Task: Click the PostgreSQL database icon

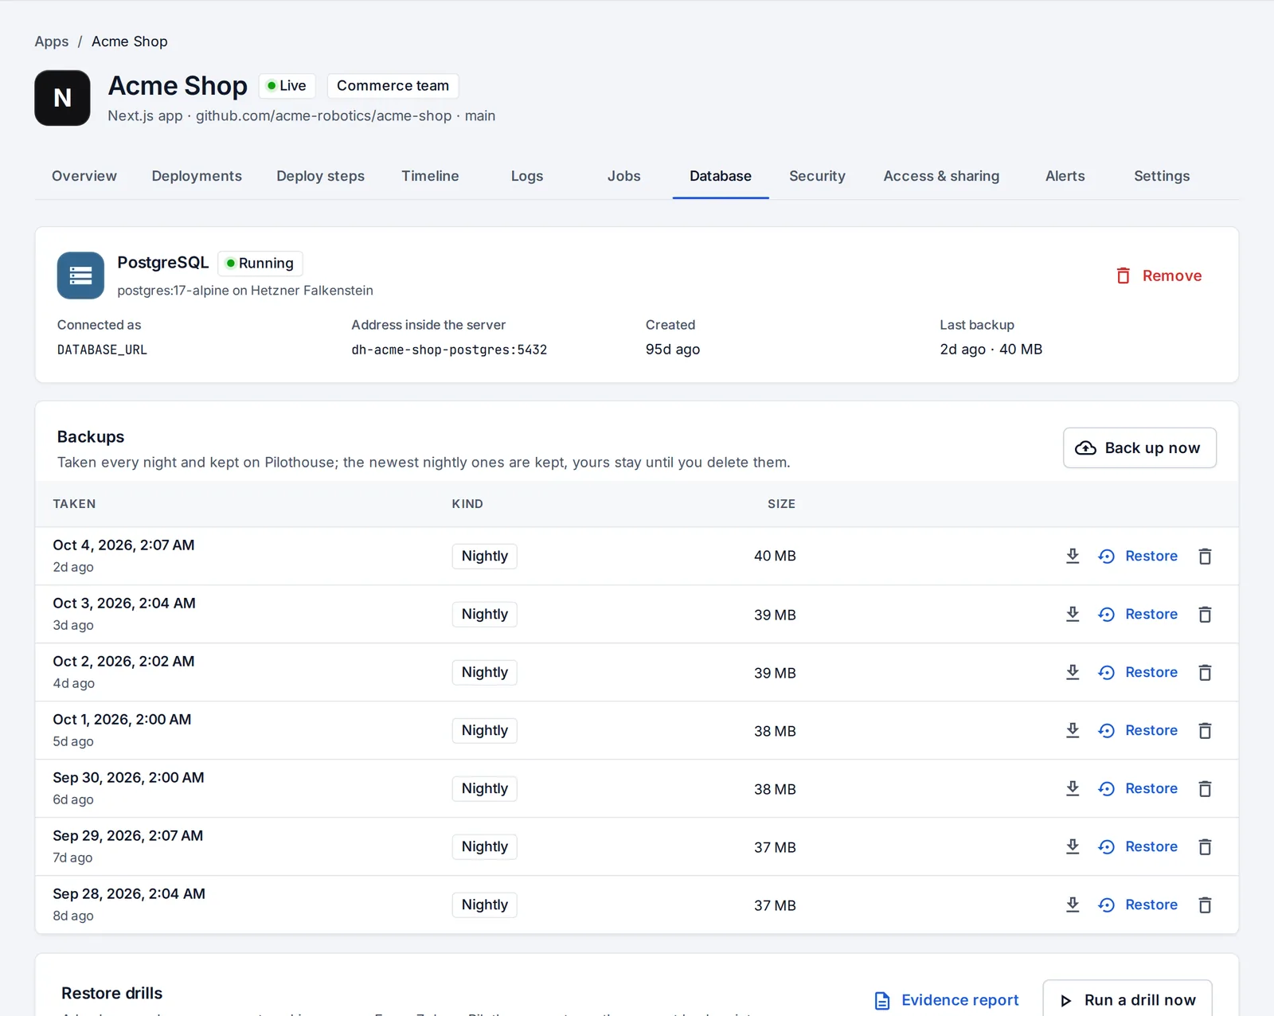Action: tap(80, 275)
